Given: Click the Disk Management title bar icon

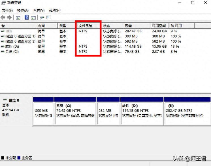Looking at the screenshot, I should pyautogui.click(x=4, y=3).
